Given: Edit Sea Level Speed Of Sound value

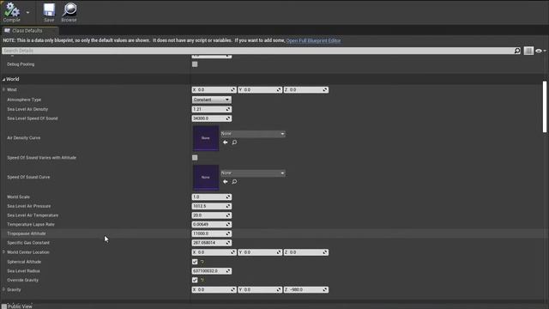Looking at the screenshot, I should [212, 118].
